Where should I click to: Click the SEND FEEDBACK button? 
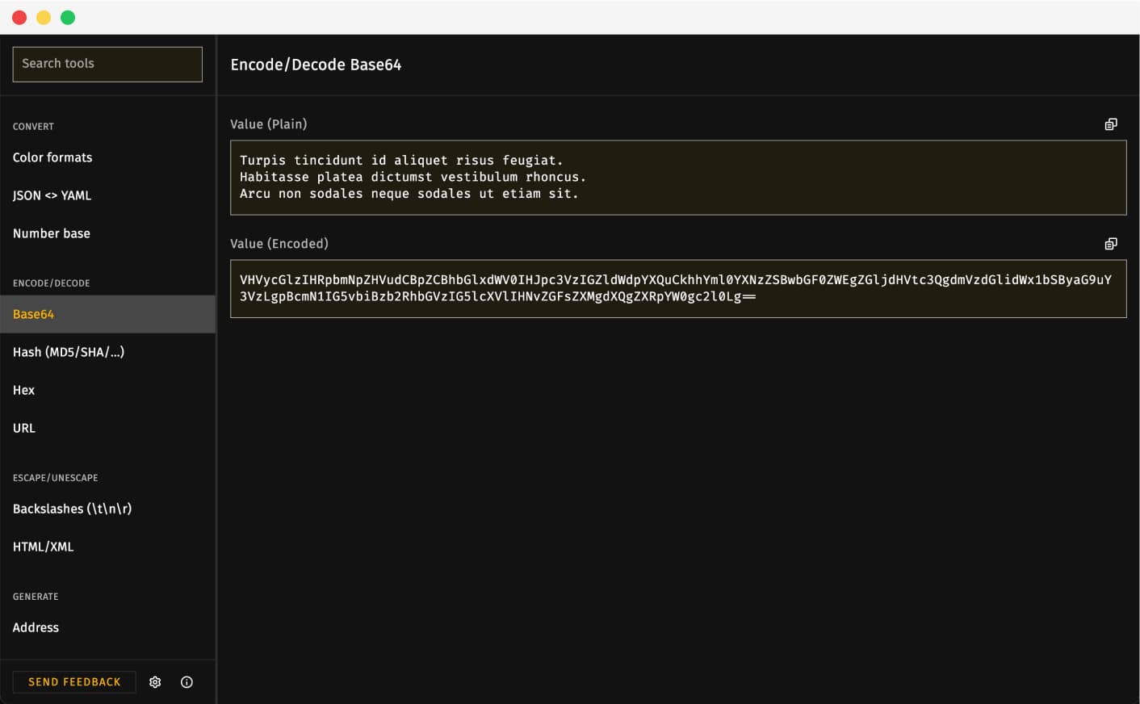tap(74, 682)
